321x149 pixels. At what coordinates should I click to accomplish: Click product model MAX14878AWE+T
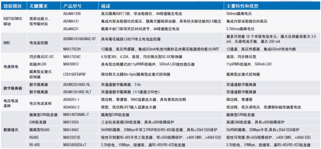coord(76,115)
